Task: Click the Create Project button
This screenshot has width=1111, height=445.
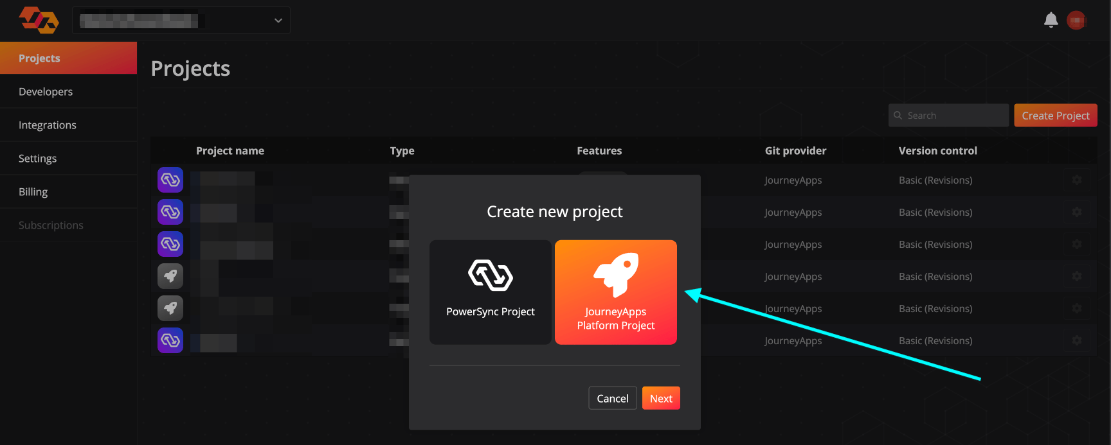Action: [x=1056, y=116]
